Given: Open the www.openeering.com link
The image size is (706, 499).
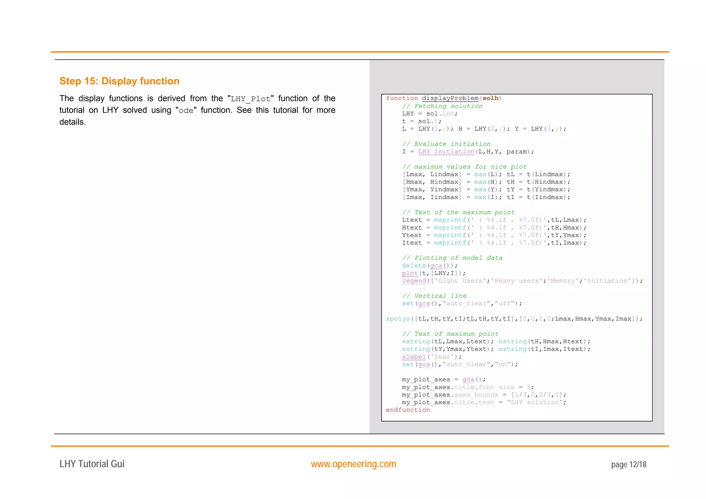Looking at the screenshot, I should point(353,464).
